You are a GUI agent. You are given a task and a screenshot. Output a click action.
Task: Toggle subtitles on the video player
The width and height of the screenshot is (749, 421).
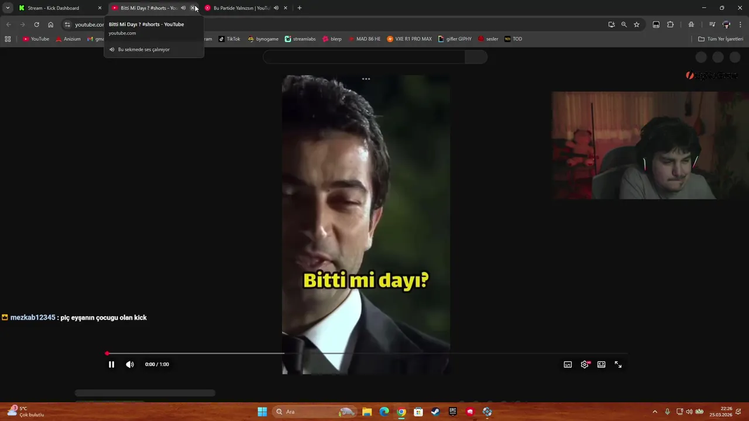(568, 364)
